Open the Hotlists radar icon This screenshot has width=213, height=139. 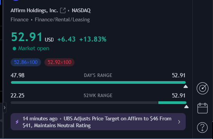202,88
